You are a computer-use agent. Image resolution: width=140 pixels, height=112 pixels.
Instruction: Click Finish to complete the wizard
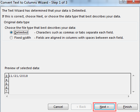[128, 107]
